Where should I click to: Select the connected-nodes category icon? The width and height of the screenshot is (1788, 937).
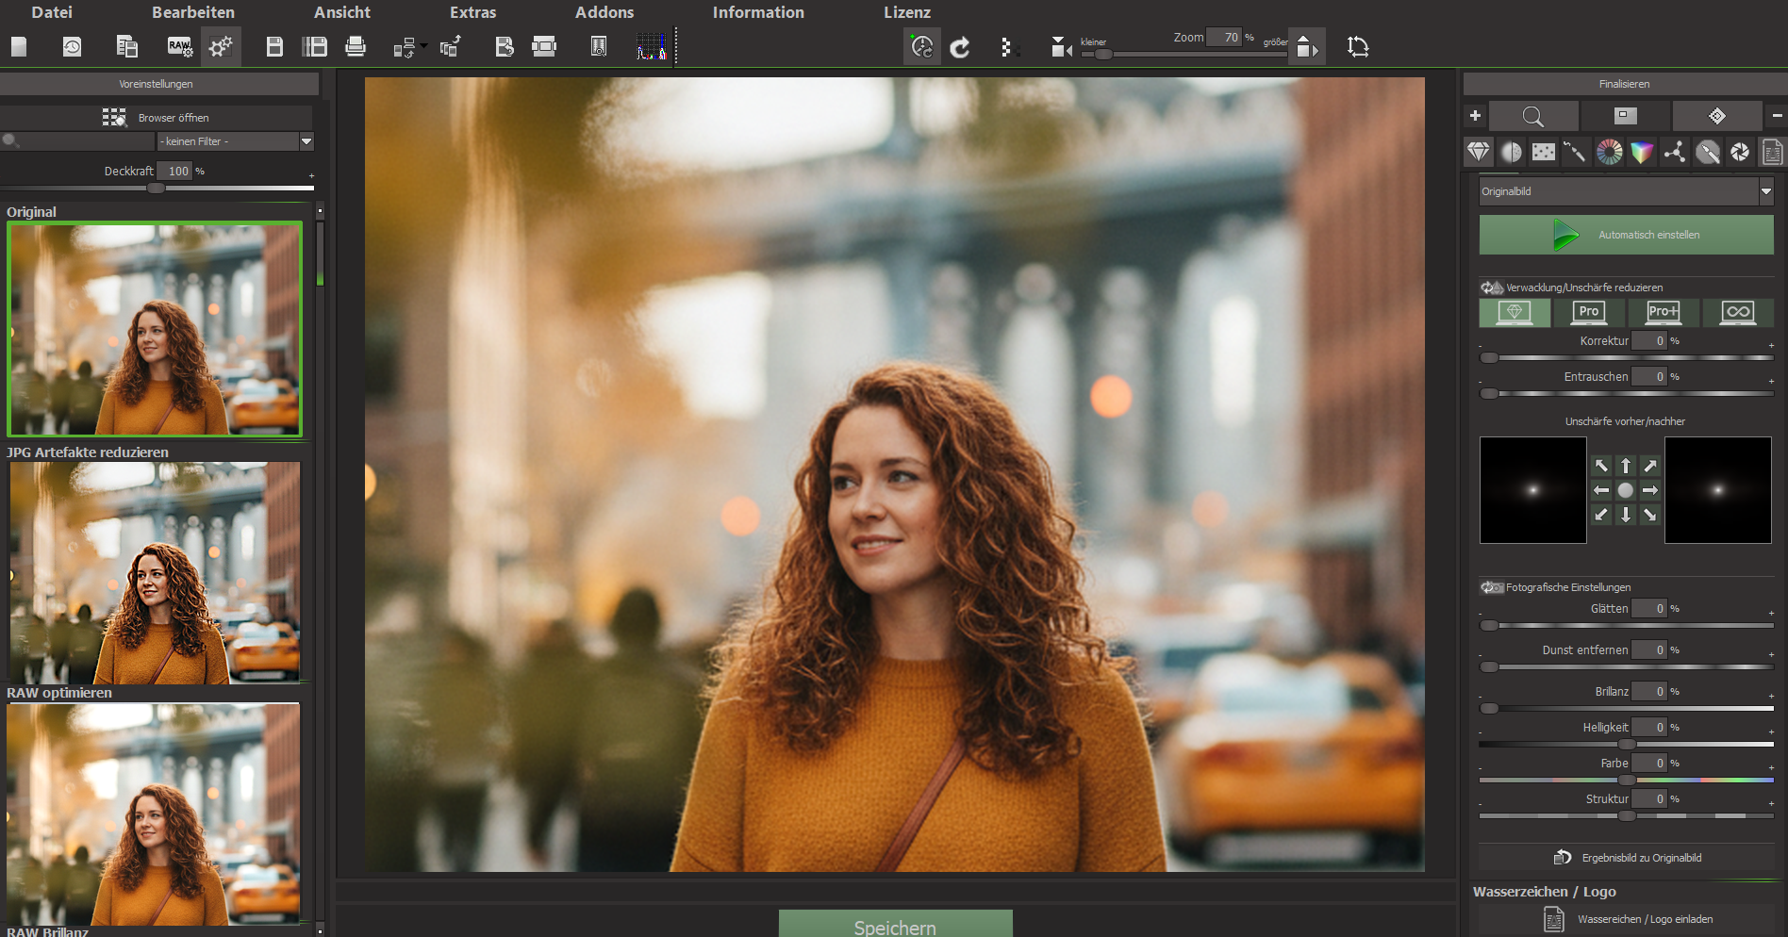pyautogui.click(x=1675, y=152)
